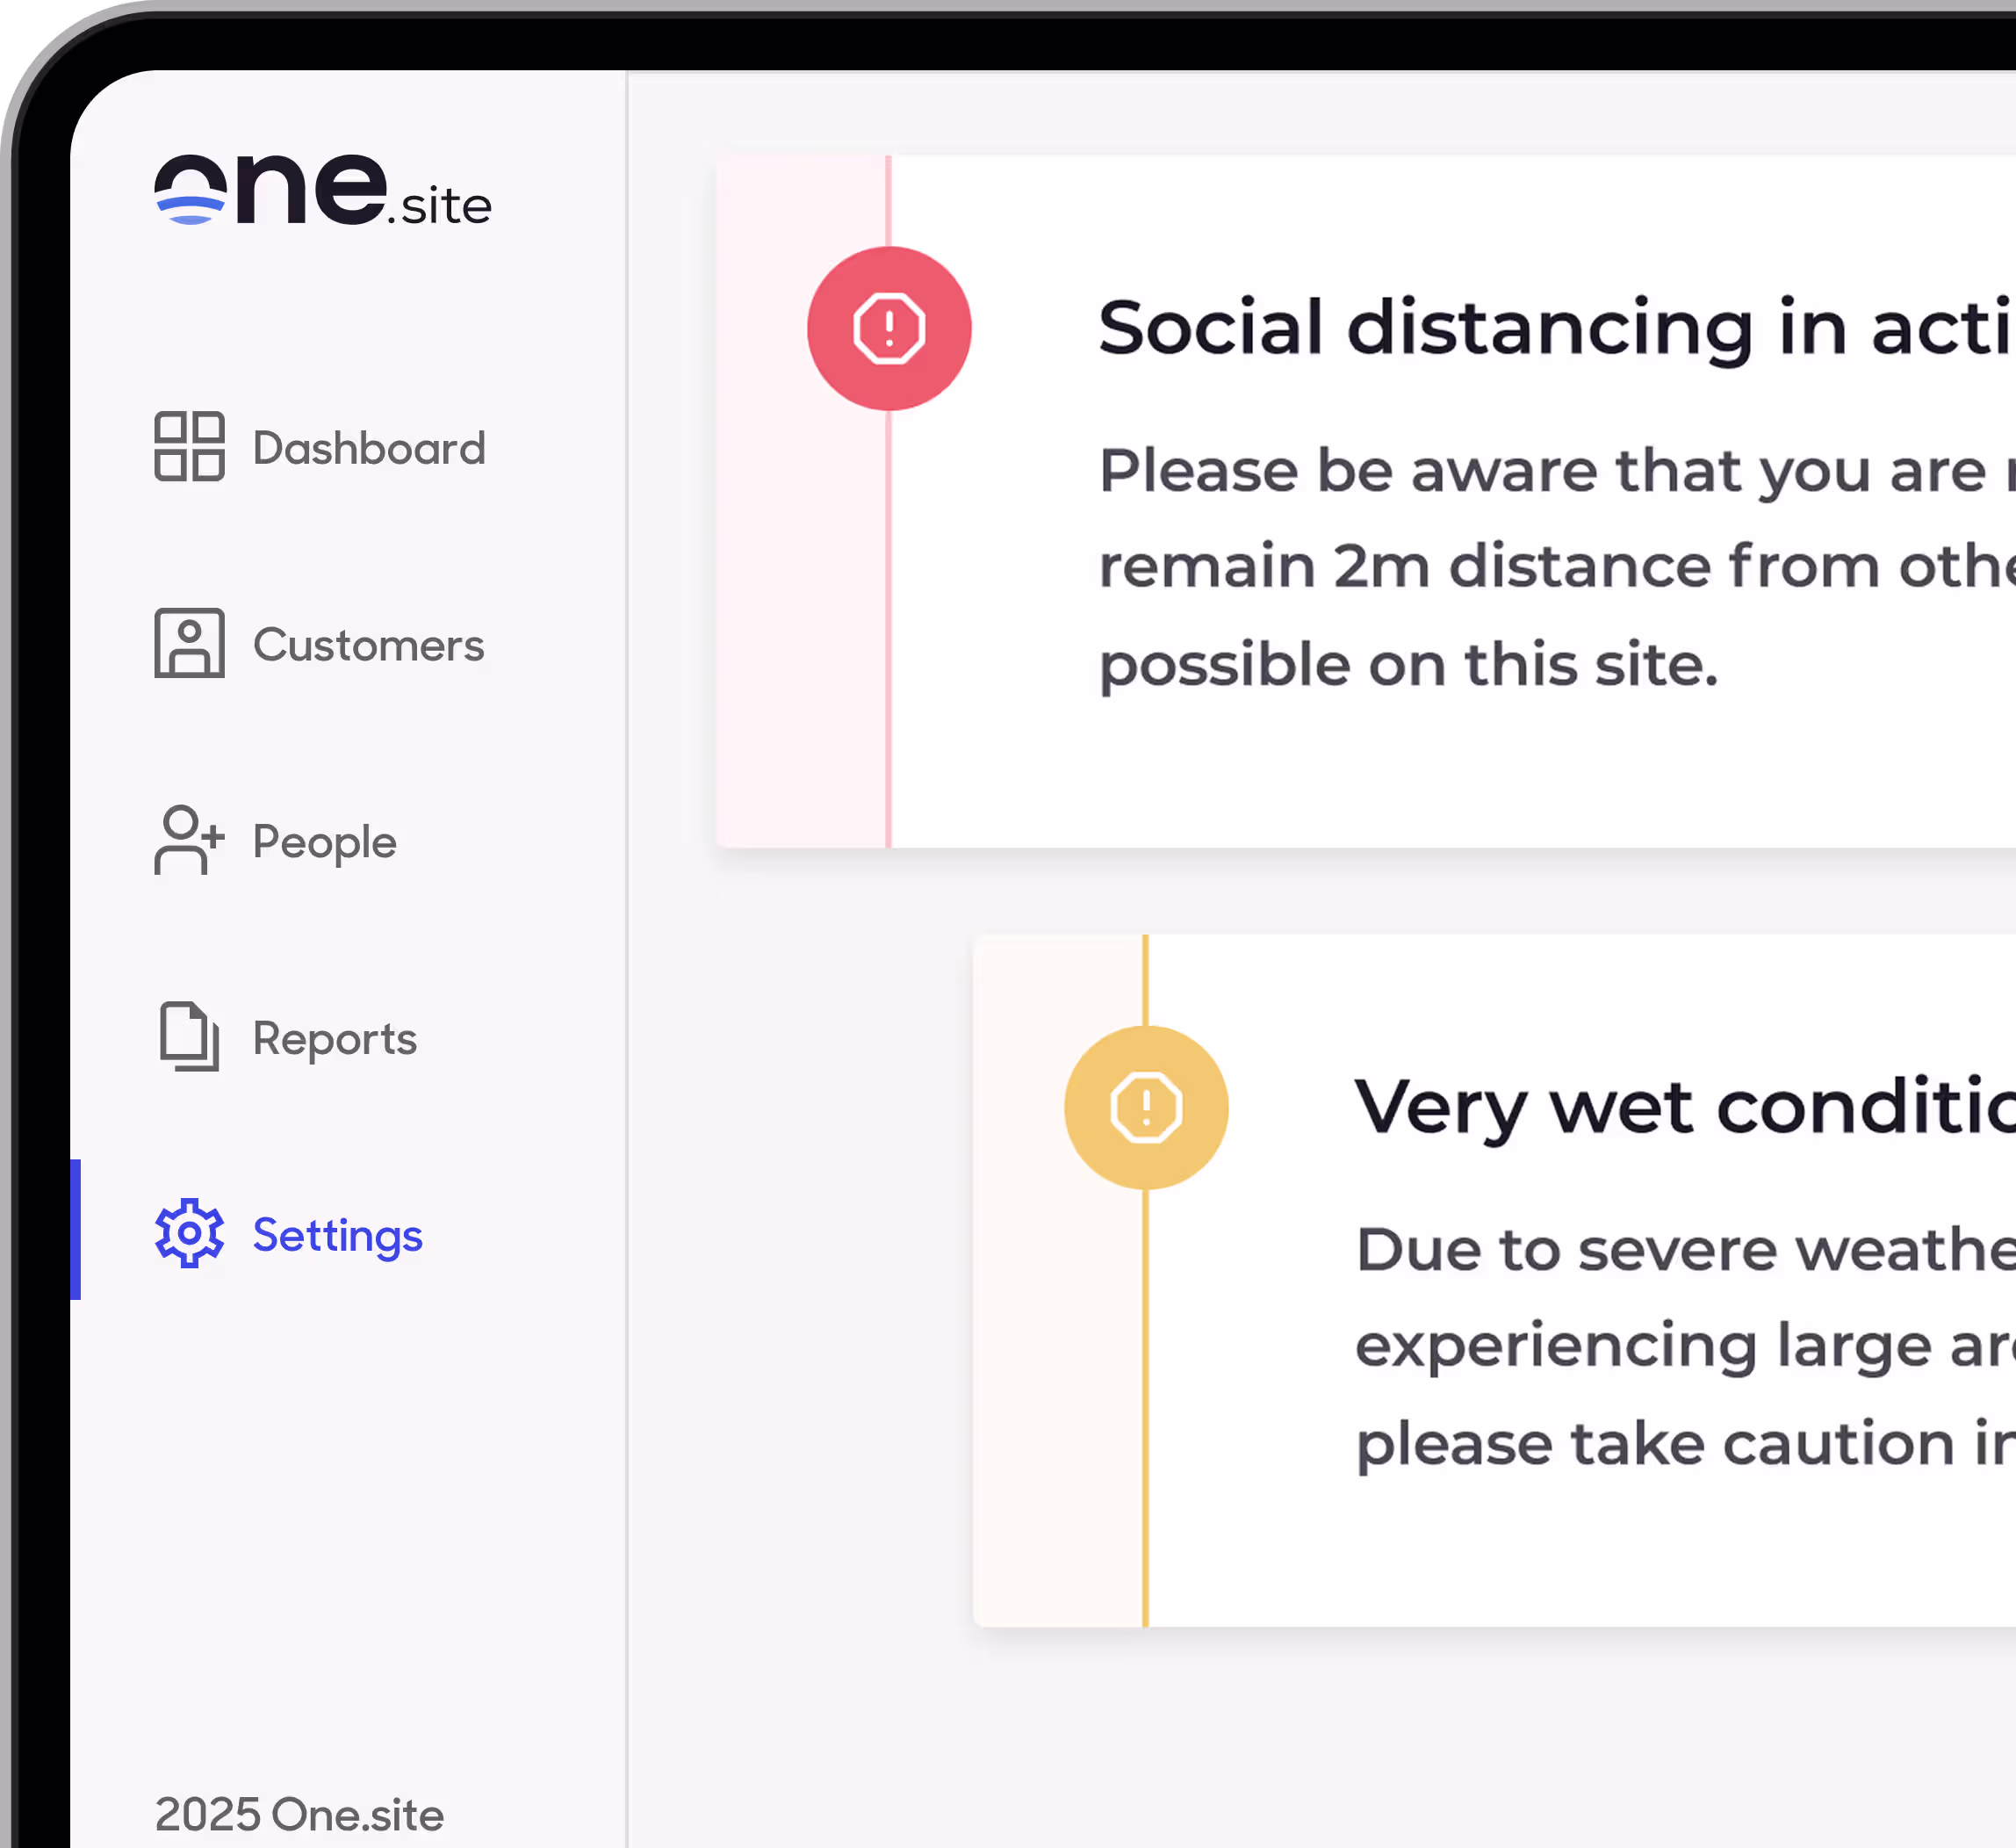
Task: Click the Reports document icon
Action: coord(189,1036)
